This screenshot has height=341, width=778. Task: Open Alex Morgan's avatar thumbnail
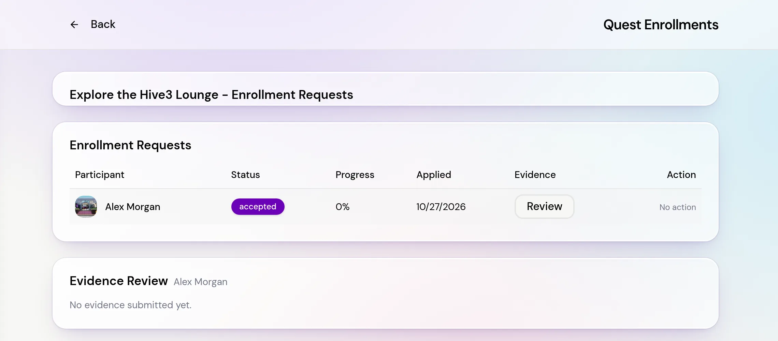[86, 207]
